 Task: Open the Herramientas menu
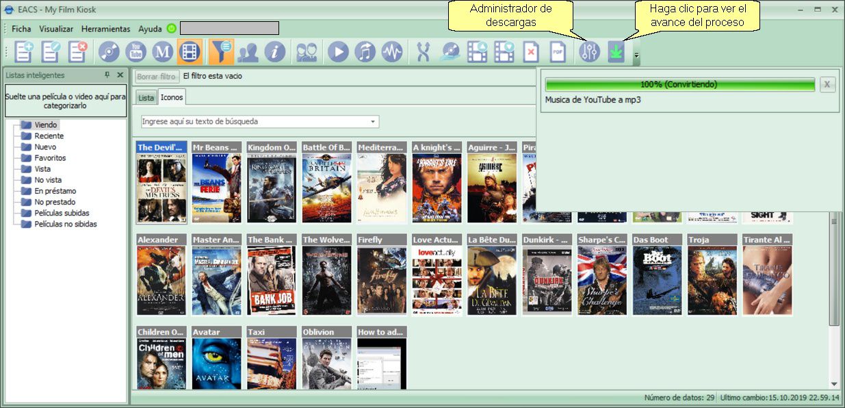coord(105,29)
